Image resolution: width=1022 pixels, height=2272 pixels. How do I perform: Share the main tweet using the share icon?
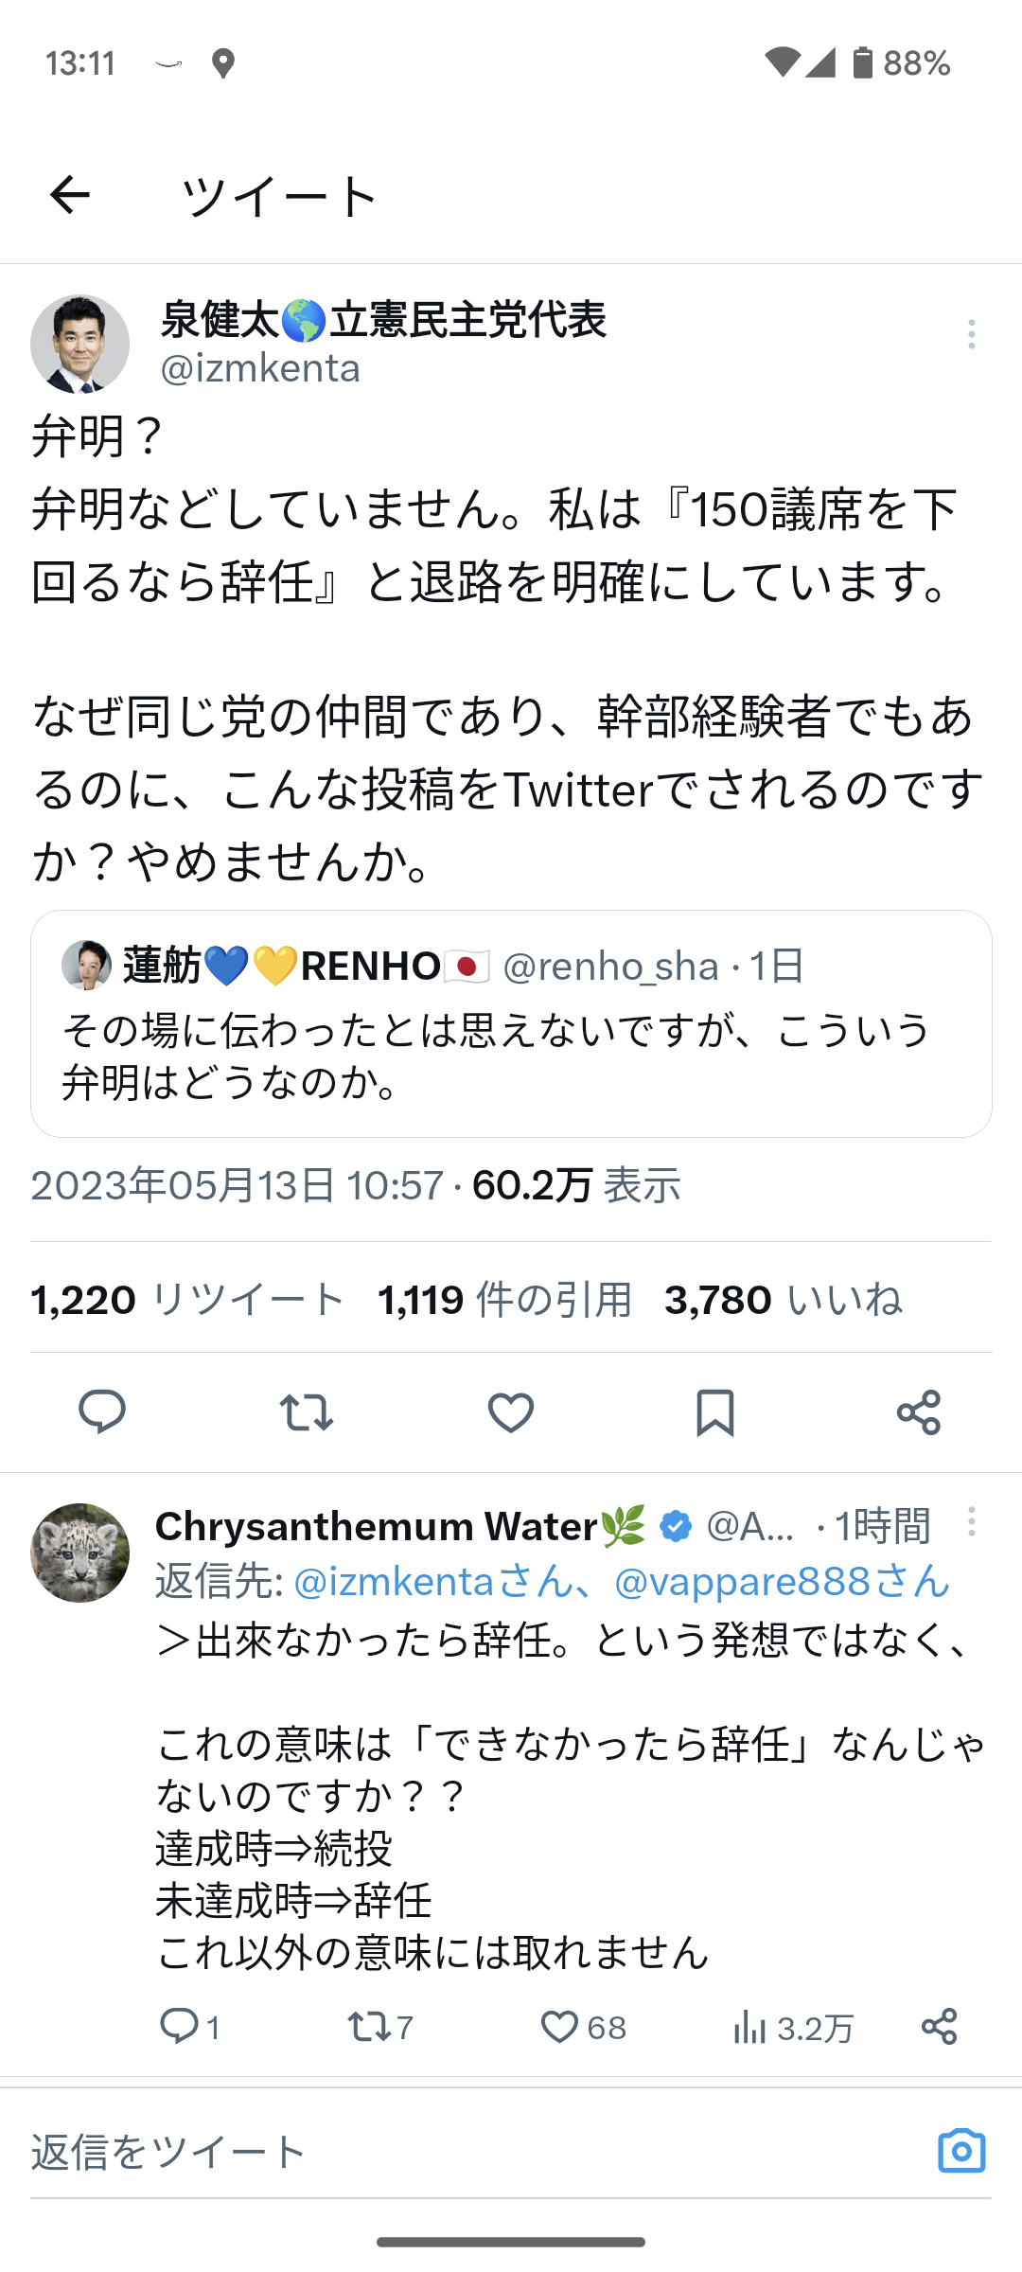click(919, 1411)
